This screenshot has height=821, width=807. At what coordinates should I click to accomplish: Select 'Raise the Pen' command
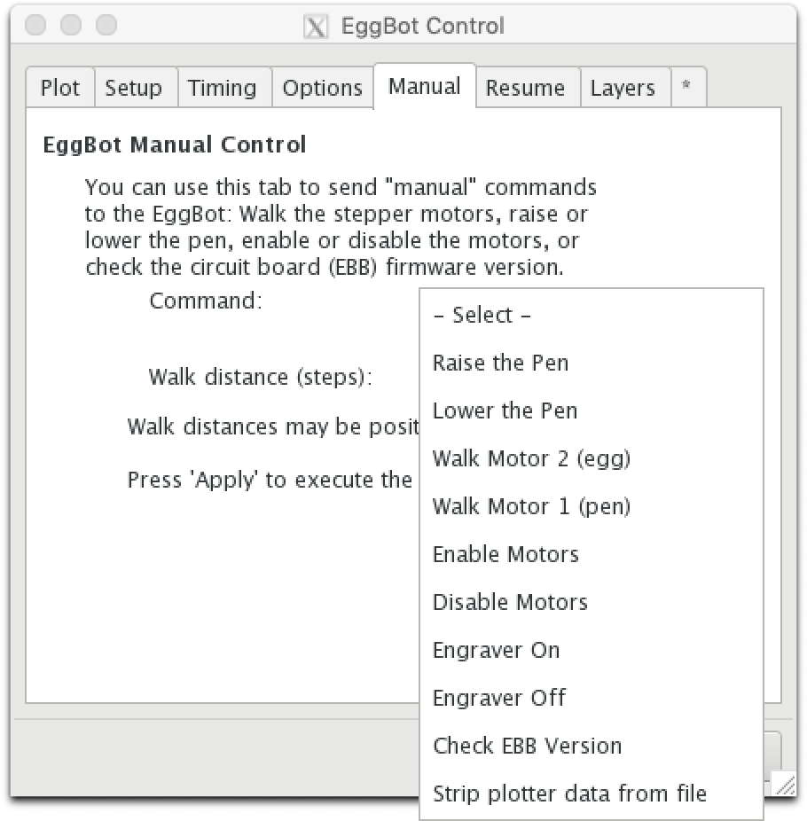(592, 363)
